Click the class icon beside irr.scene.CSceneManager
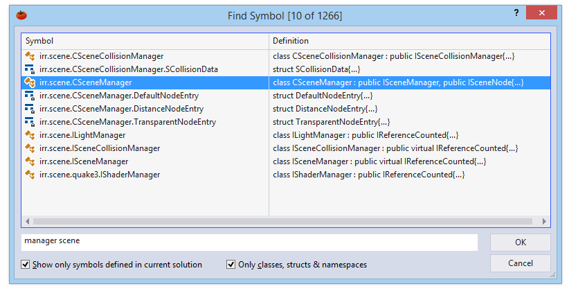The image size is (569, 291). (30, 82)
